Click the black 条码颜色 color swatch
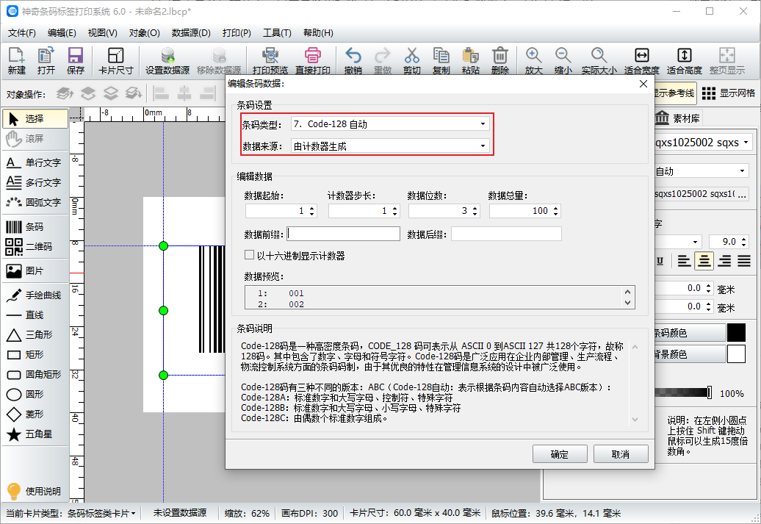This screenshot has height=524, width=761. (x=736, y=333)
